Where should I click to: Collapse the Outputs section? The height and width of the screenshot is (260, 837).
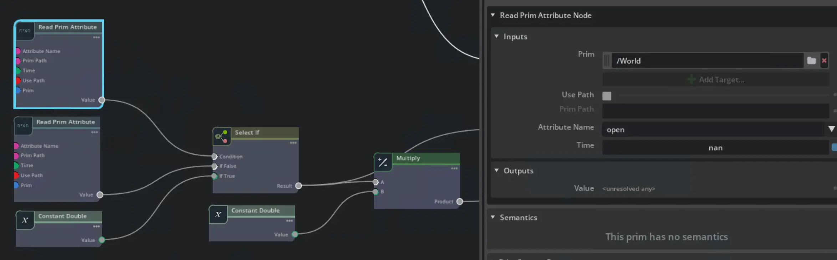click(x=496, y=171)
